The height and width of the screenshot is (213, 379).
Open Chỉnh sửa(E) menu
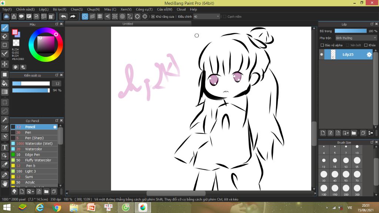26,9
